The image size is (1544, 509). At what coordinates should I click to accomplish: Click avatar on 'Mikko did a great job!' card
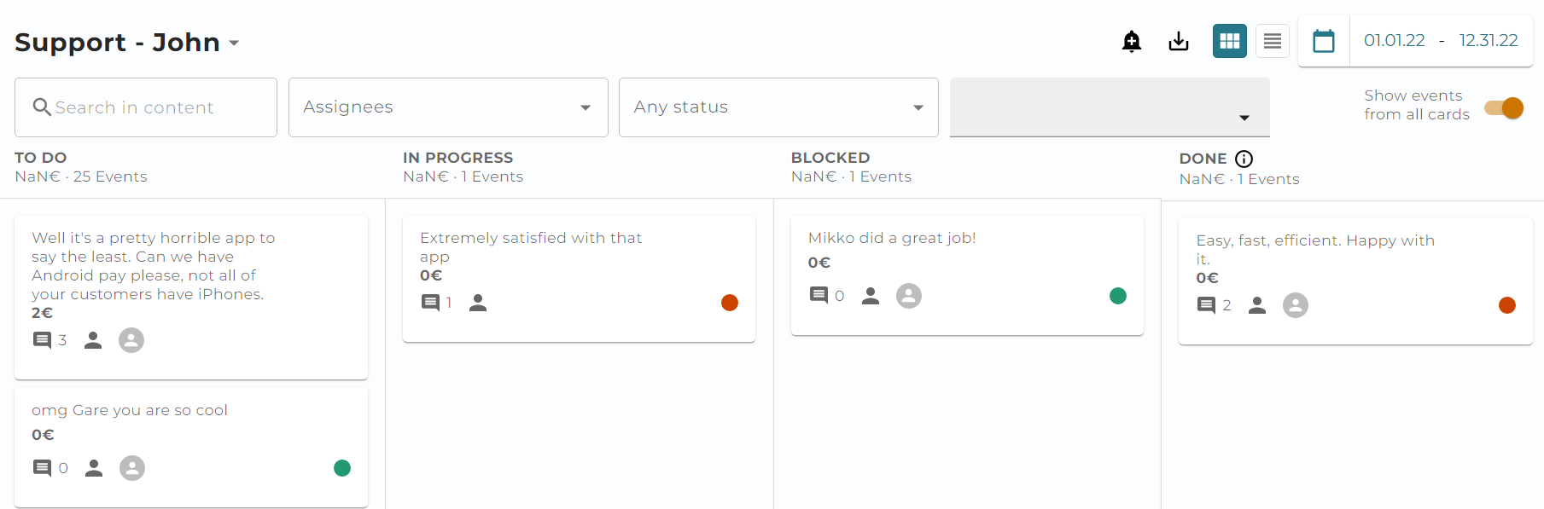(x=909, y=296)
